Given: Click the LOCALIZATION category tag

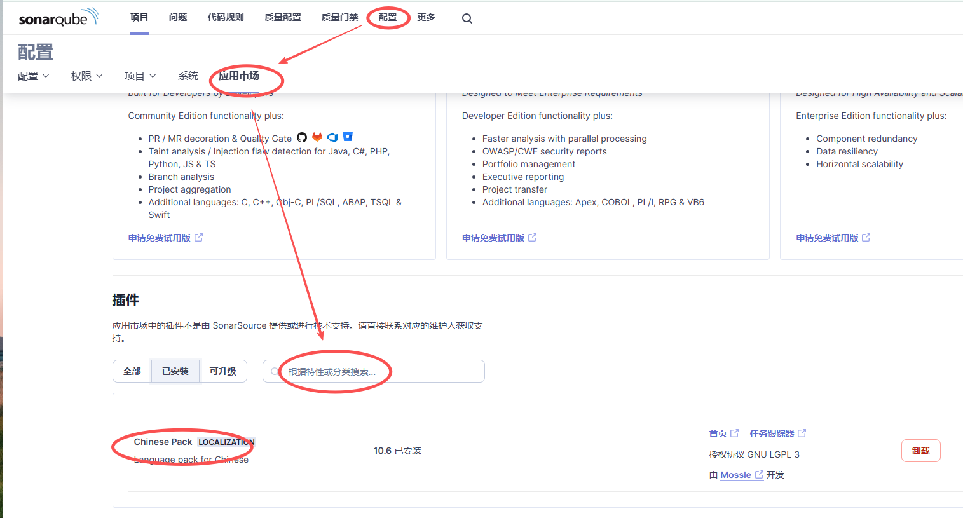Looking at the screenshot, I should click(226, 442).
